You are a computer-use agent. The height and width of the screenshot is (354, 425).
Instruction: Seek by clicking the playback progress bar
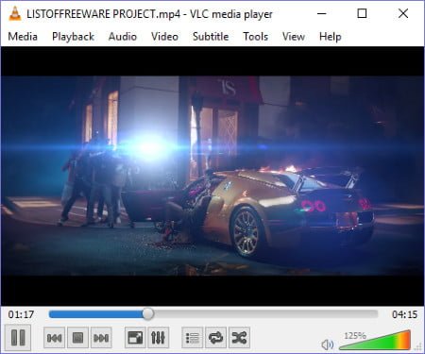pyautogui.click(x=213, y=314)
